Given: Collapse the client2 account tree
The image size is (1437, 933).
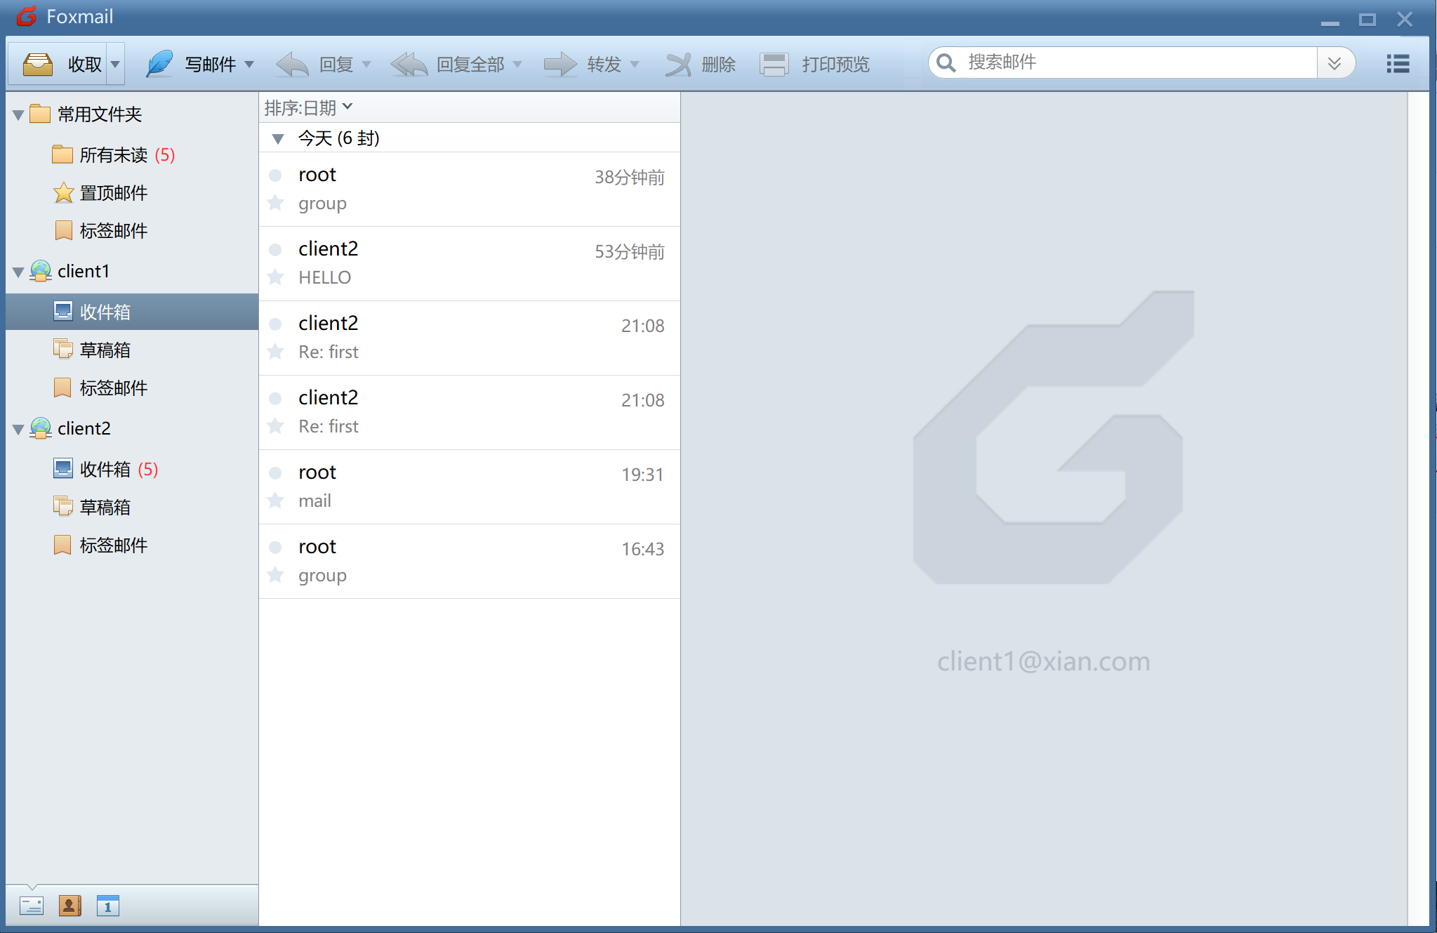Looking at the screenshot, I should [18, 429].
